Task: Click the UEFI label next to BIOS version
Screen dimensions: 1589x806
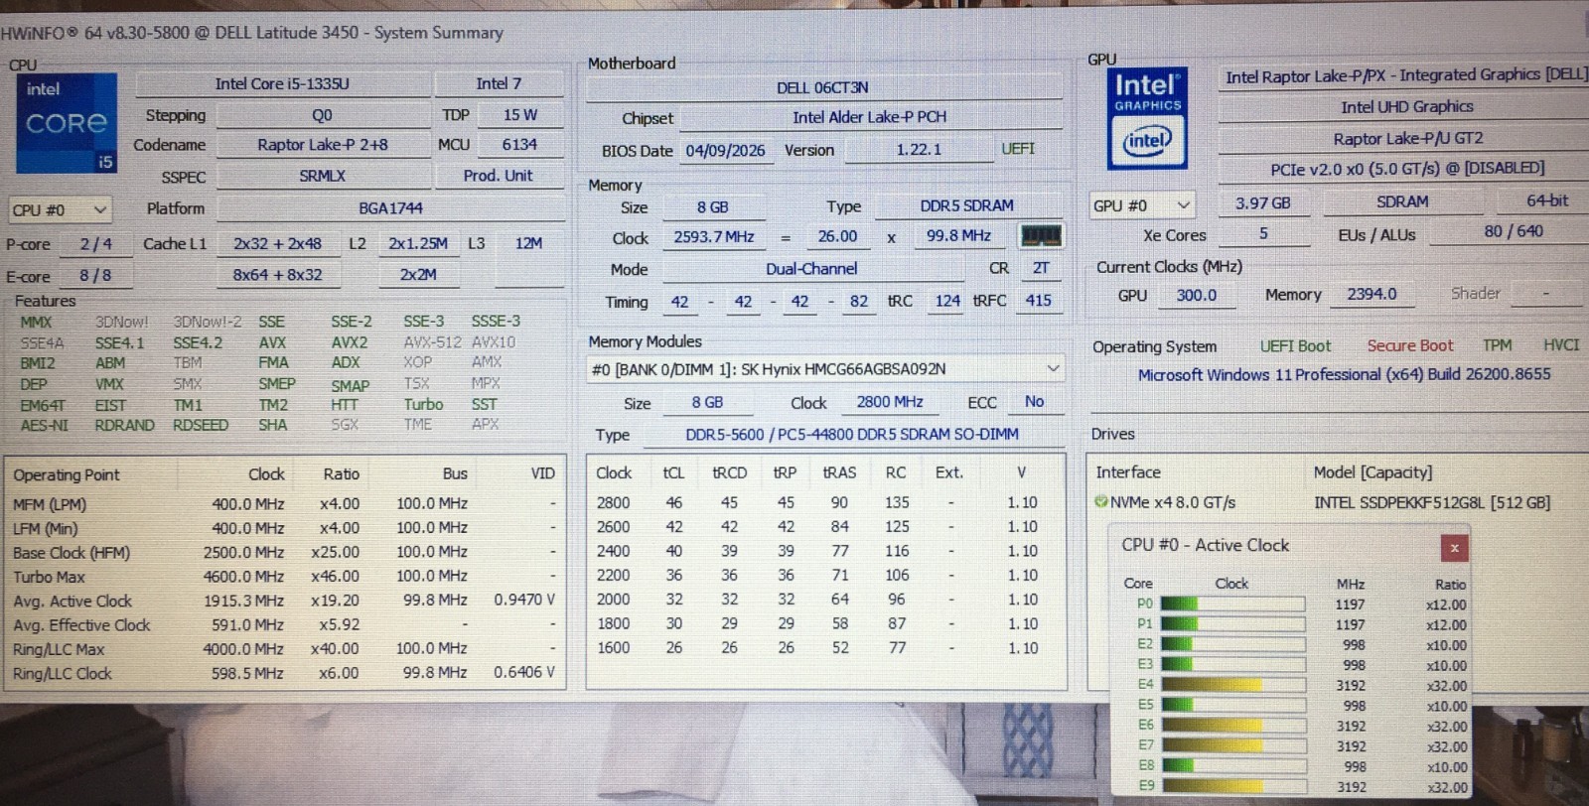Action: [x=1018, y=149]
